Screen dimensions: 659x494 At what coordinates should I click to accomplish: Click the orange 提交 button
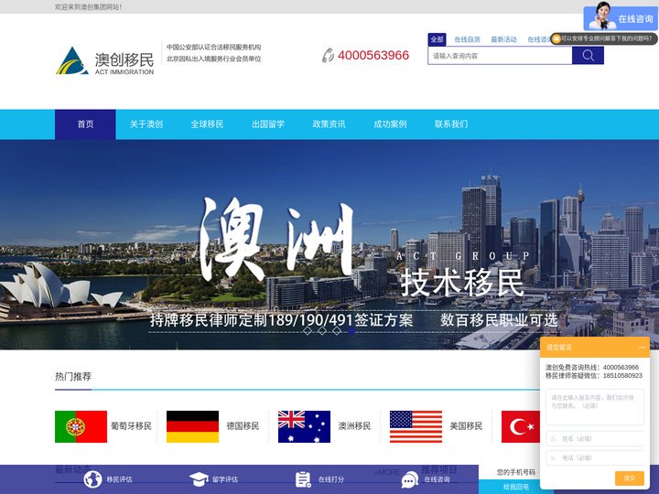click(629, 478)
